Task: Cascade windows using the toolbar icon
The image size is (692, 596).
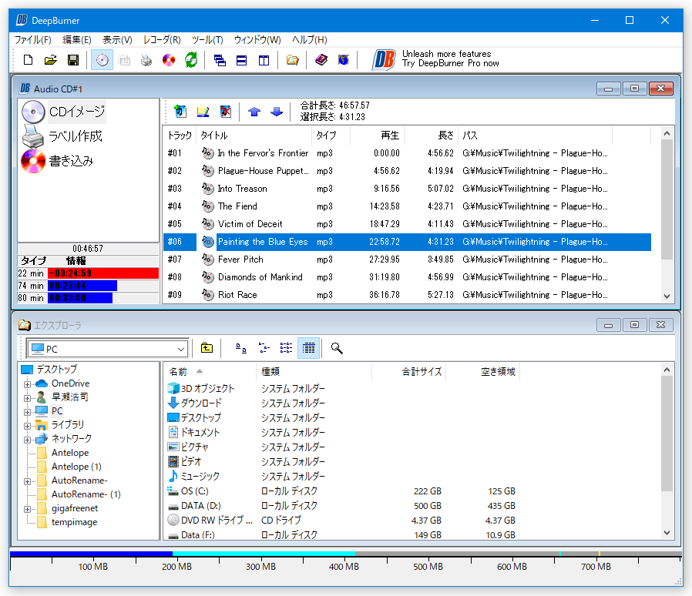Action: 220,60
